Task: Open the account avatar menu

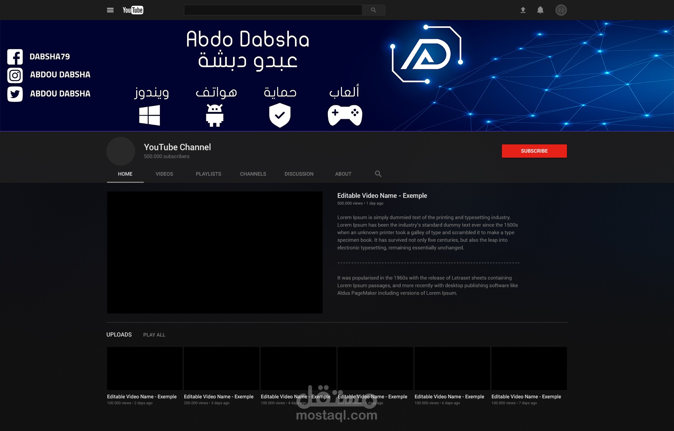Action: (x=561, y=10)
